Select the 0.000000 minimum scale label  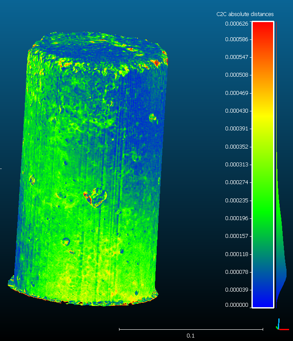click(237, 305)
